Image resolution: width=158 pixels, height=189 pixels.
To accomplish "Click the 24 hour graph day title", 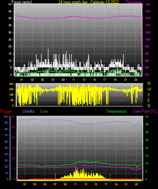I will [x=88, y=2].
